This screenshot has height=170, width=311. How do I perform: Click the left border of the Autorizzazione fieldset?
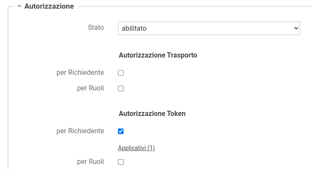coord(8,88)
